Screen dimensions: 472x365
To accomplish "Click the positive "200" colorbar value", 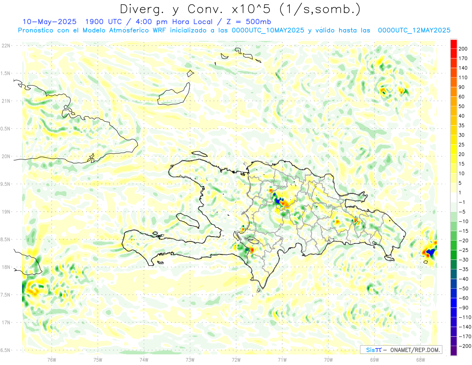I will (x=463, y=48).
